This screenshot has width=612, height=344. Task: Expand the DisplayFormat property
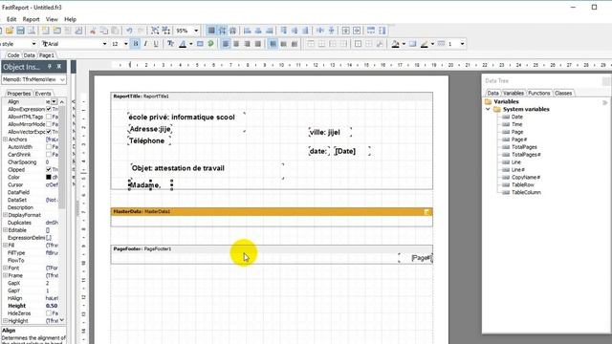pyautogui.click(x=5, y=215)
